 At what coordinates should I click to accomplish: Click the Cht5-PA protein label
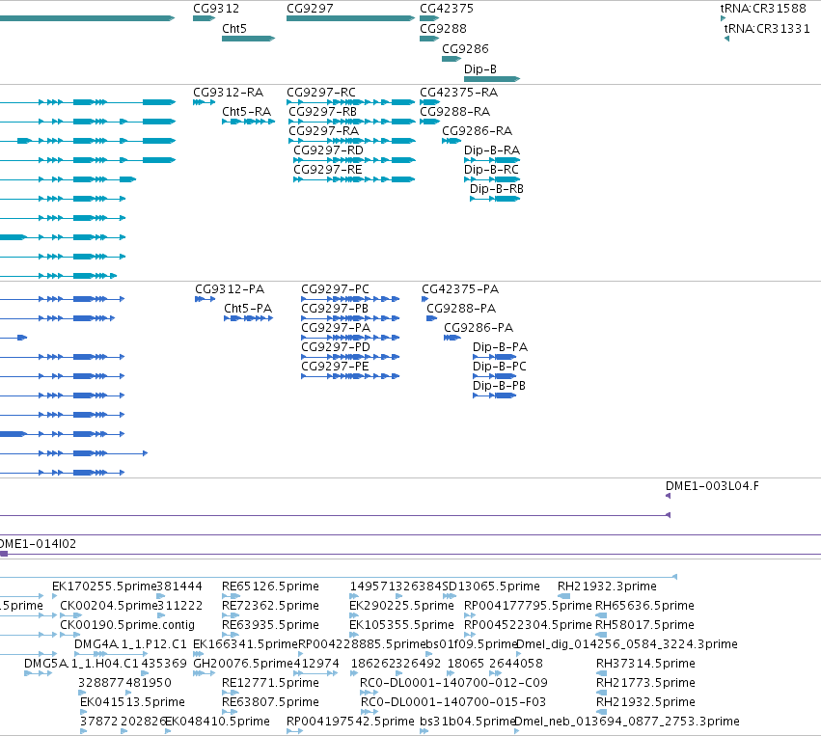coord(248,309)
